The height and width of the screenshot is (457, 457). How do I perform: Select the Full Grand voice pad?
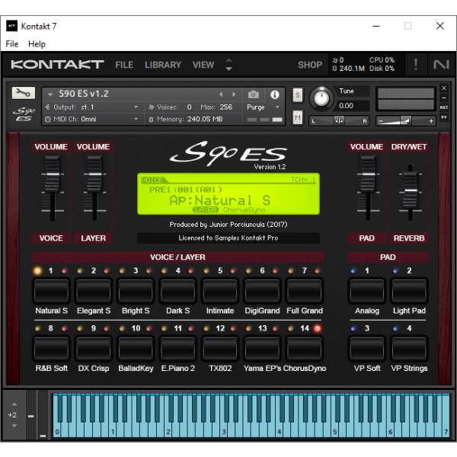304,291
